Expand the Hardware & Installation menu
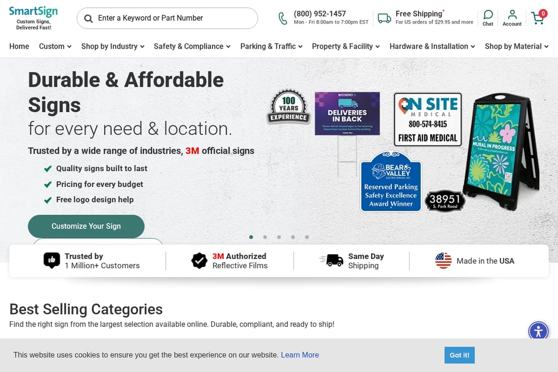 click(432, 46)
